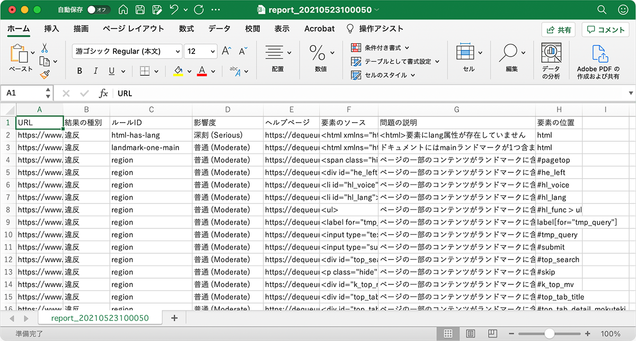Adjust the zoom slider at bottom right
This screenshot has height=341, width=636.
[x=550, y=333]
